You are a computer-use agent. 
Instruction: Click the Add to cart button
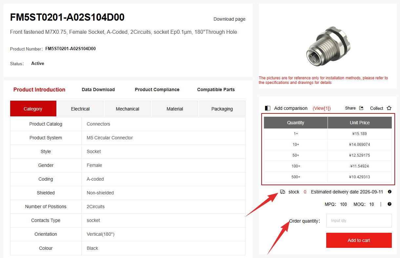tap(359, 240)
